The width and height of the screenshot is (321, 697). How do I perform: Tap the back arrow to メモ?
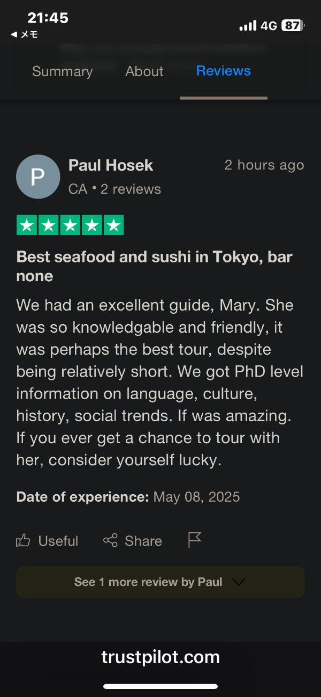click(14, 35)
